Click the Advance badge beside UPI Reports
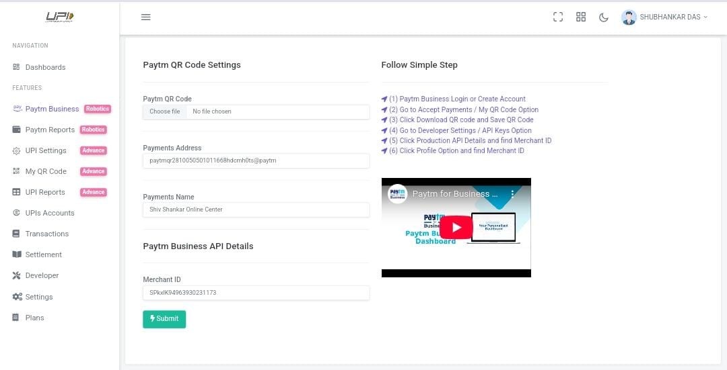This screenshot has width=727, height=370. click(x=93, y=192)
